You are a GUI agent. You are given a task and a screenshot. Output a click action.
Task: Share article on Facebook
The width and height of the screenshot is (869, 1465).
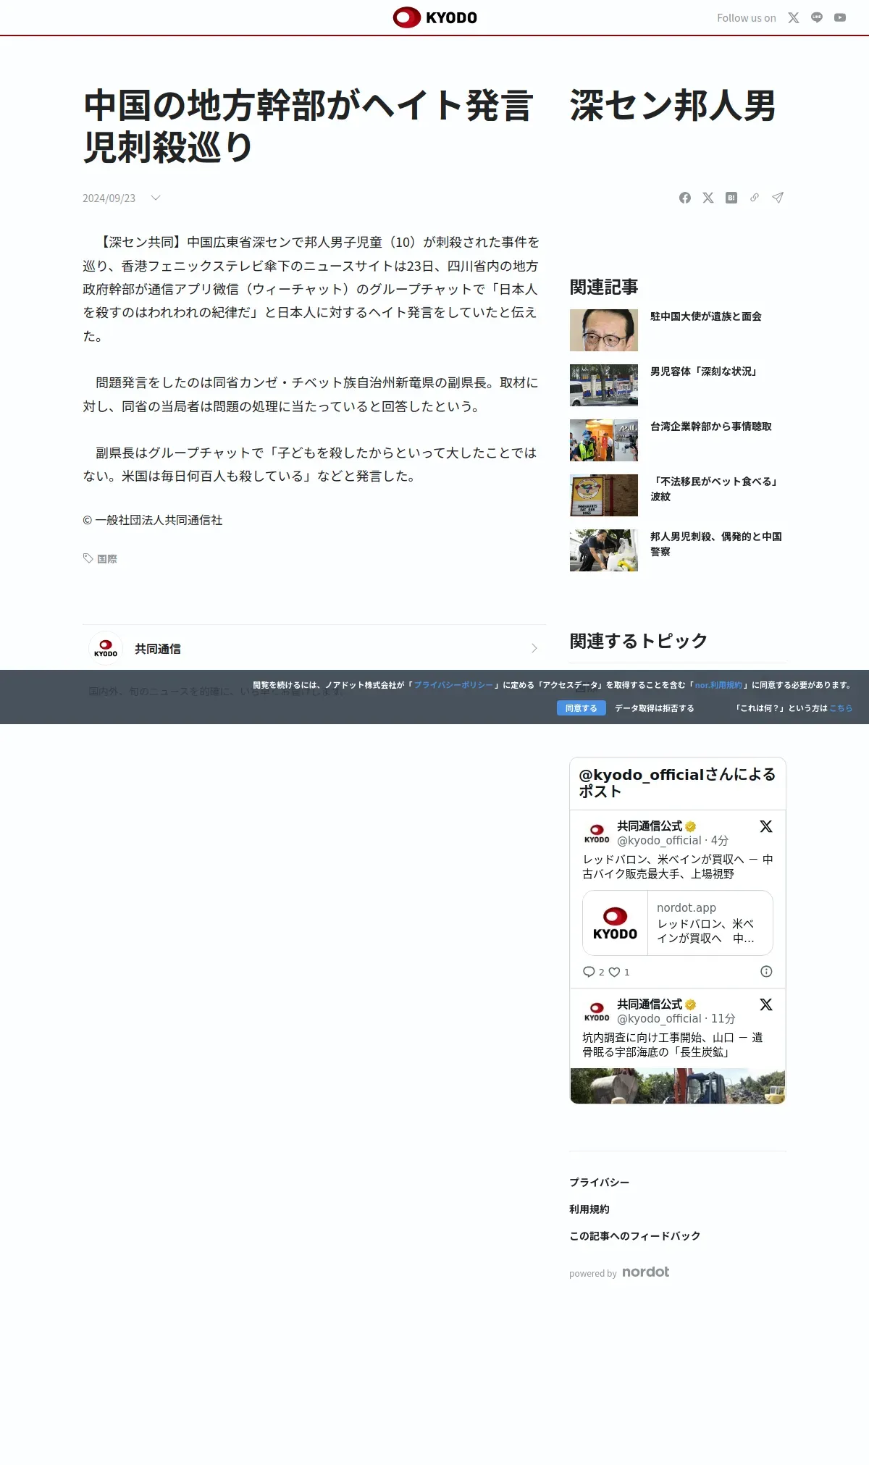click(685, 198)
